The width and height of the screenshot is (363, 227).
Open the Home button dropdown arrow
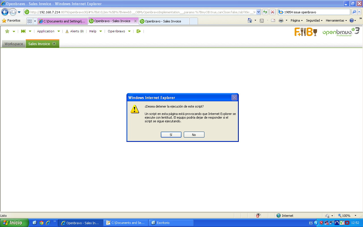(255, 20)
